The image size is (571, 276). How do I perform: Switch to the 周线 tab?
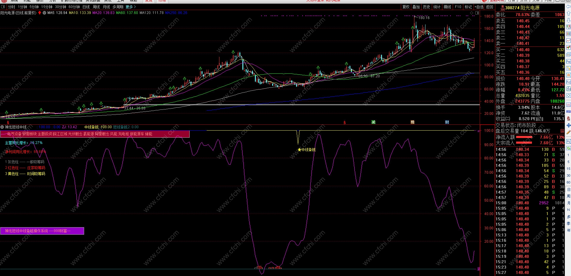(96, 7)
